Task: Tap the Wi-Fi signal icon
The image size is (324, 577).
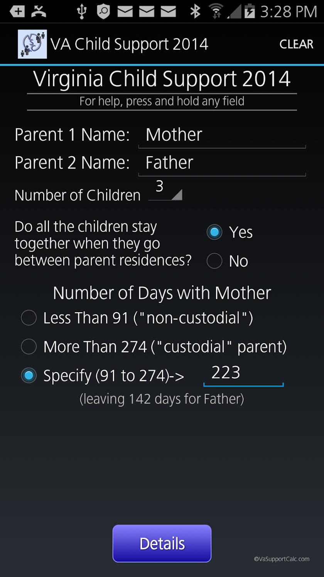Action: [217, 12]
